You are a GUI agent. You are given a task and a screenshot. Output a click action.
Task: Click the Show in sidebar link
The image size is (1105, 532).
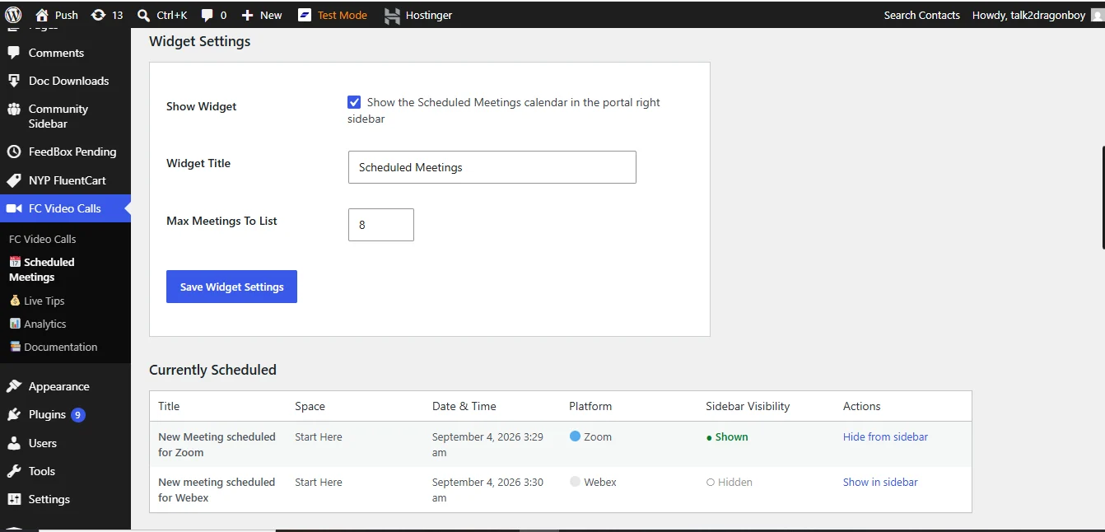click(880, 483)
